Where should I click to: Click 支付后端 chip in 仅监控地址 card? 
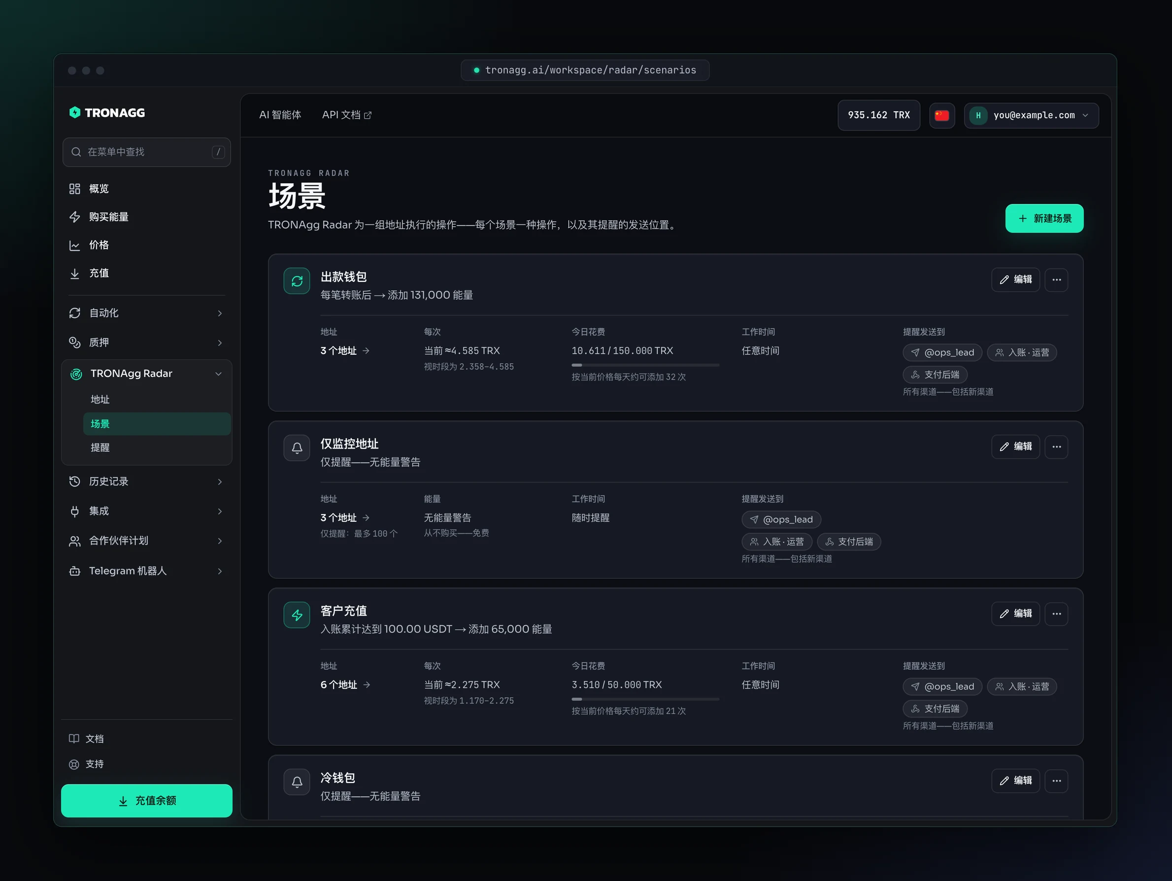[x=849, y=542]
